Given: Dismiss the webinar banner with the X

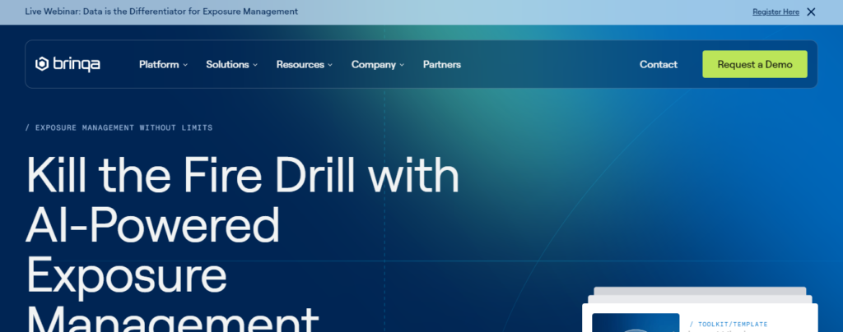Looking at the screenshot, I should [x=811, y=12].
